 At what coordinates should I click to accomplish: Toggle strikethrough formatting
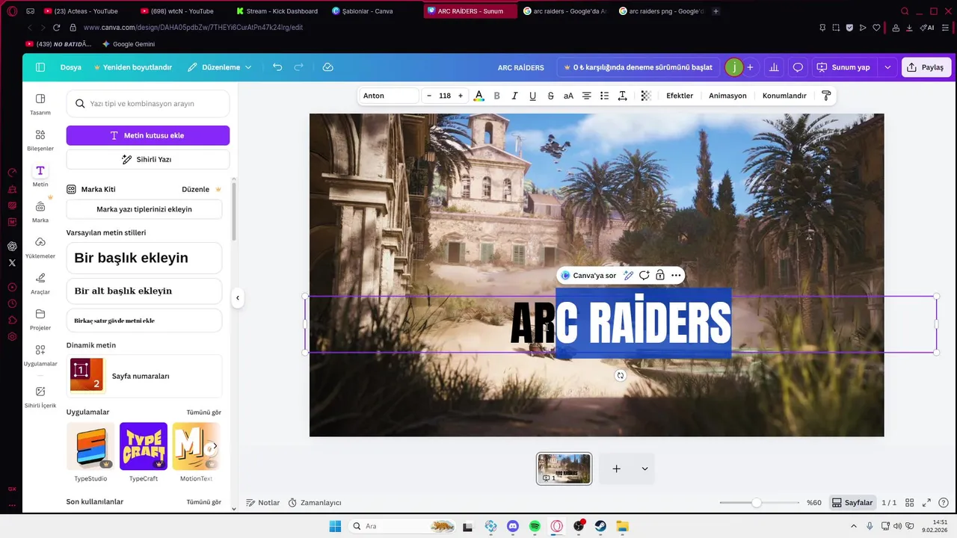click(550, 96)
